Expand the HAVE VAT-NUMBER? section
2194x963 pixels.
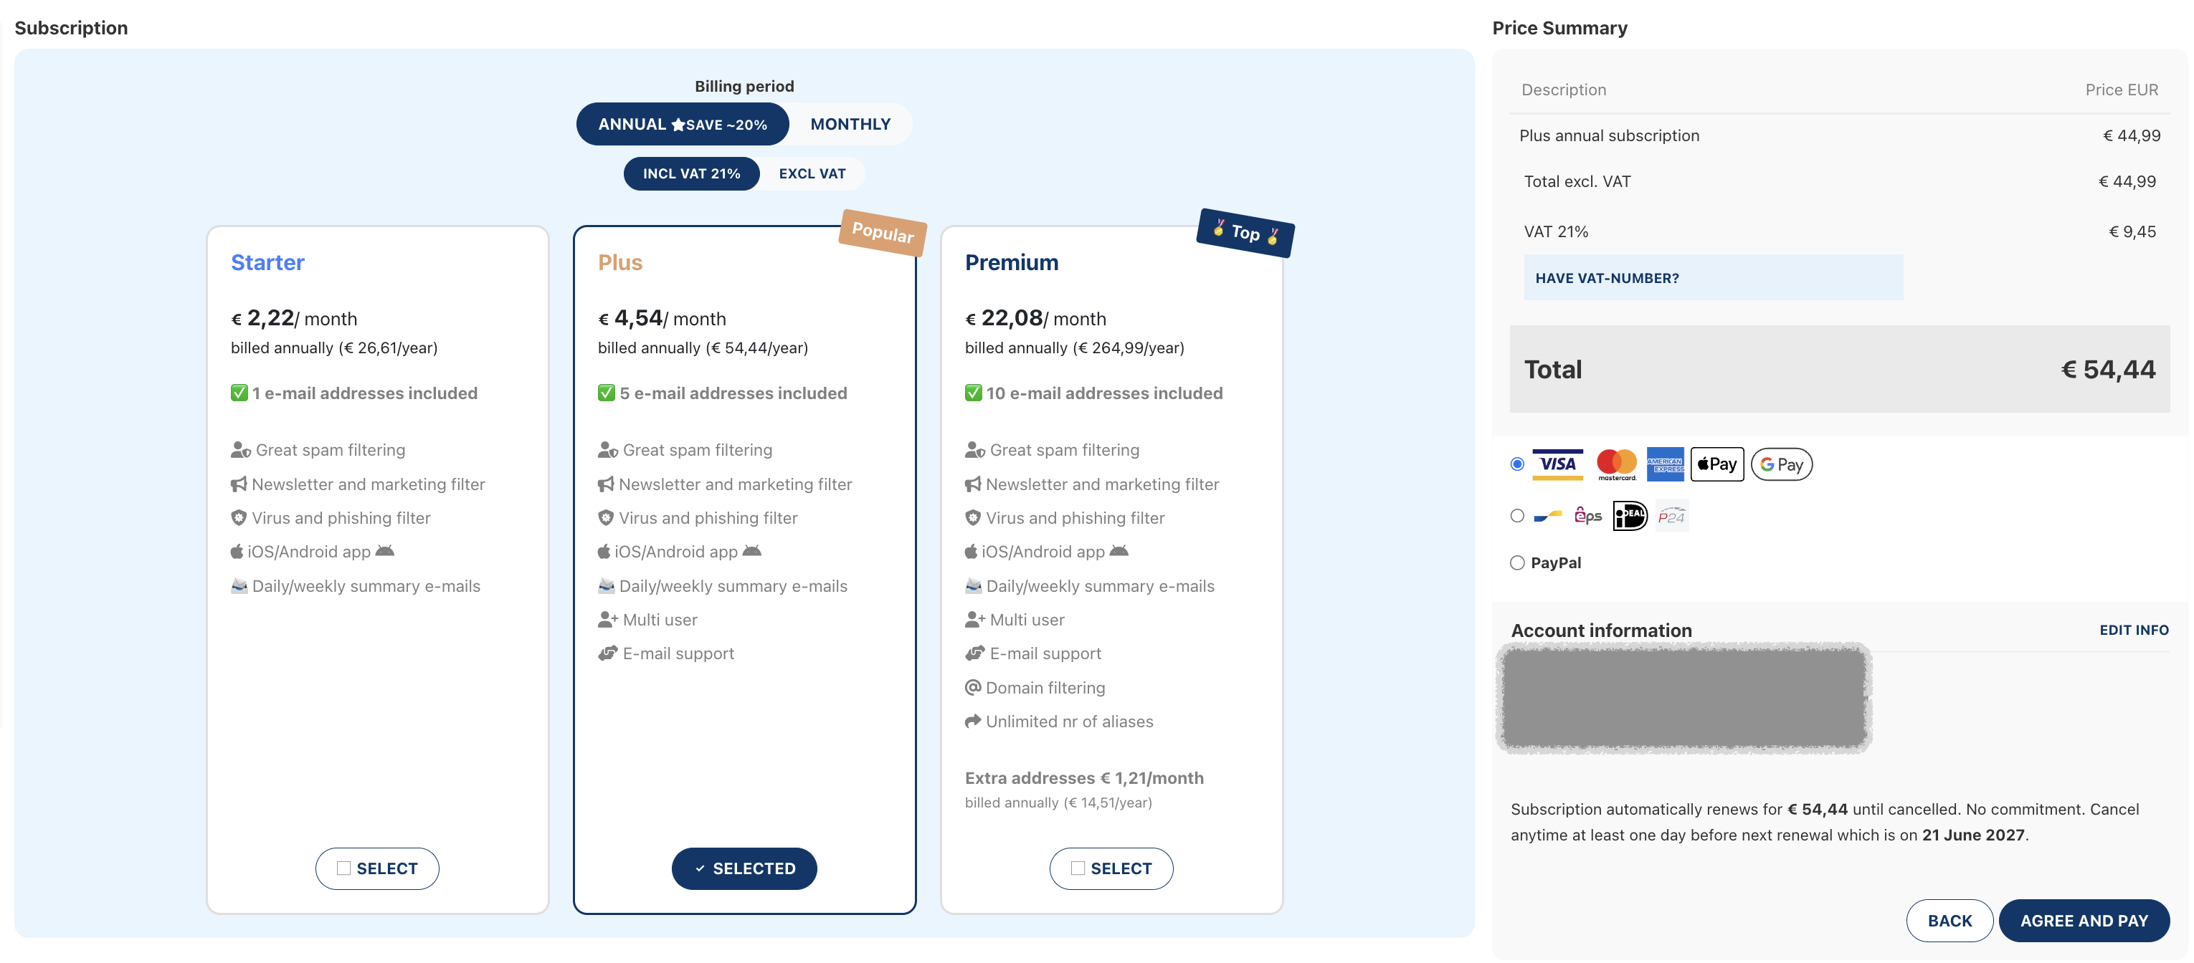click(1713, 277)
